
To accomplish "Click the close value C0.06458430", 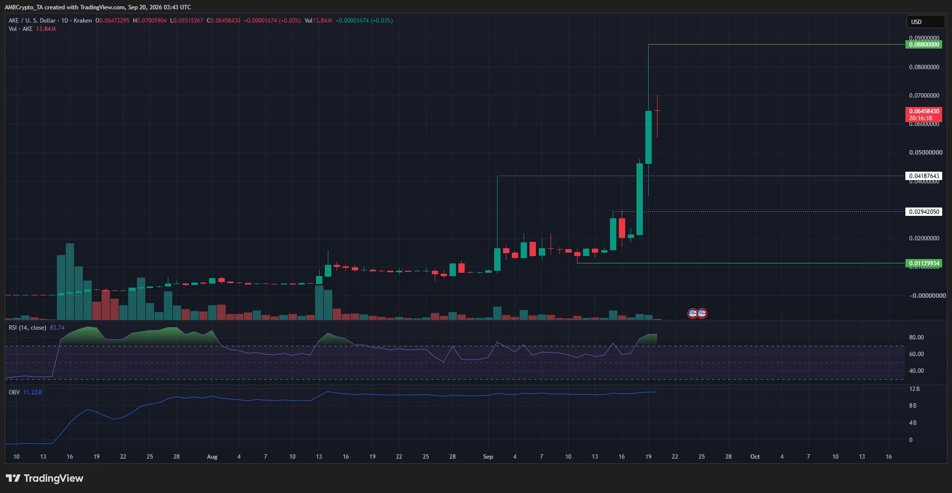I will (x=223, y=21).
